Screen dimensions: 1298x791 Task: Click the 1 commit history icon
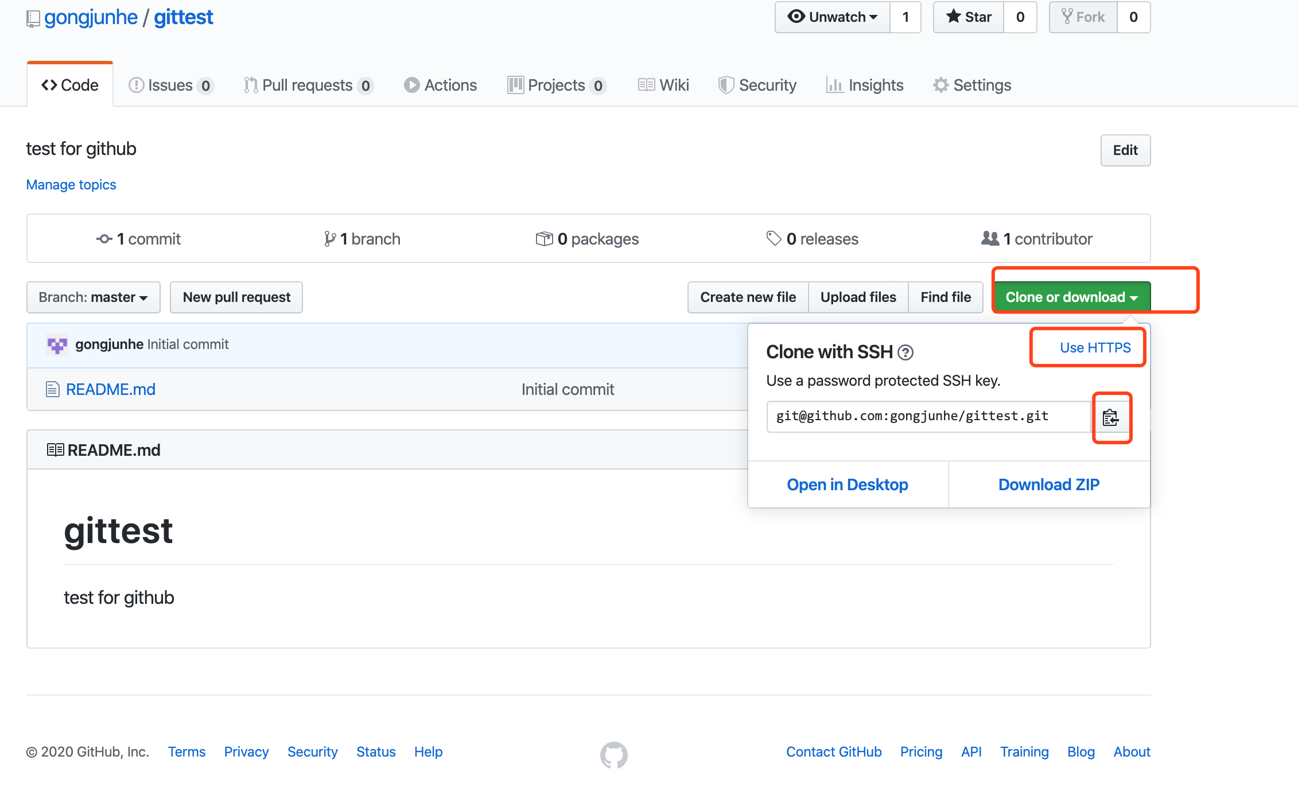104,239
